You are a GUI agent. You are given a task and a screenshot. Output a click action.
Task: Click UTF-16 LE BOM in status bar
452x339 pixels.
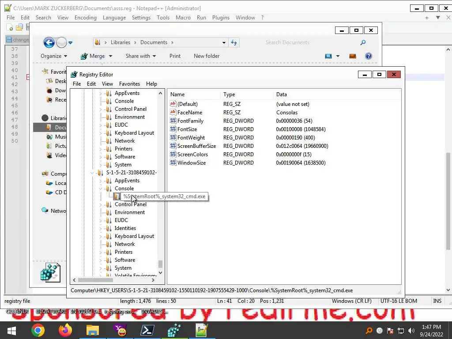(x=399, y=301)
